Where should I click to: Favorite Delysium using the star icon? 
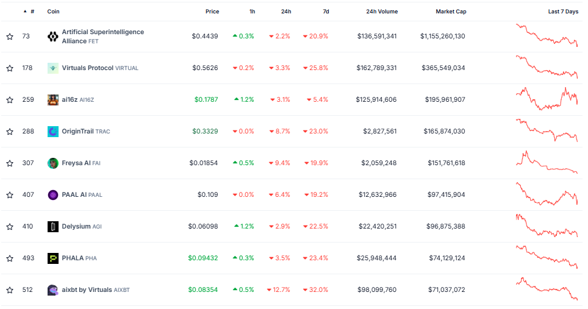tap(10, 227)
